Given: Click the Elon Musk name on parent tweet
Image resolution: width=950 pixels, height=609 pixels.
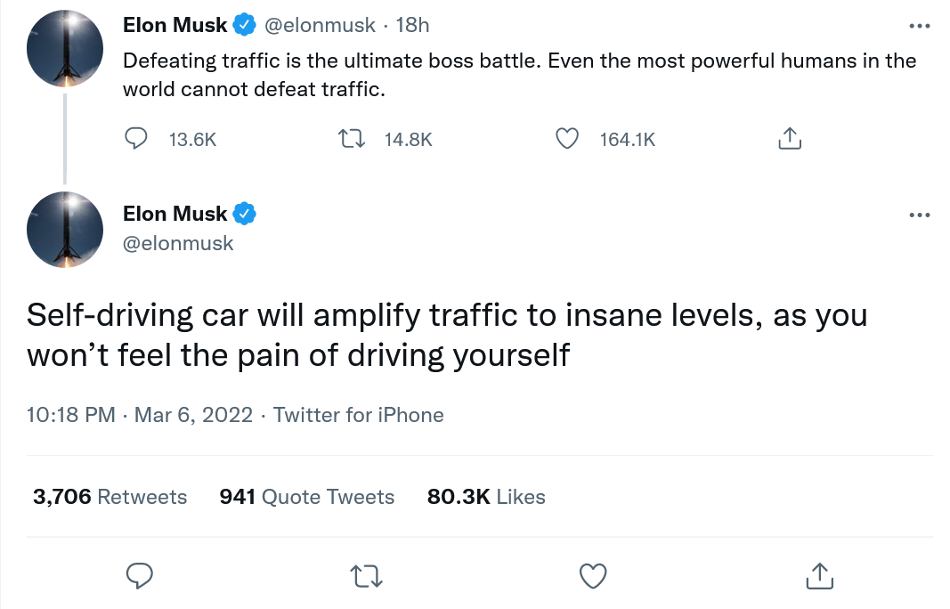Looking at the screenshot, I should [x=175, y=26].
